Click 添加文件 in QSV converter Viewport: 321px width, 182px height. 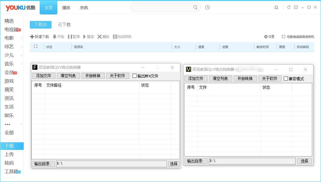[x=43, y=76]
